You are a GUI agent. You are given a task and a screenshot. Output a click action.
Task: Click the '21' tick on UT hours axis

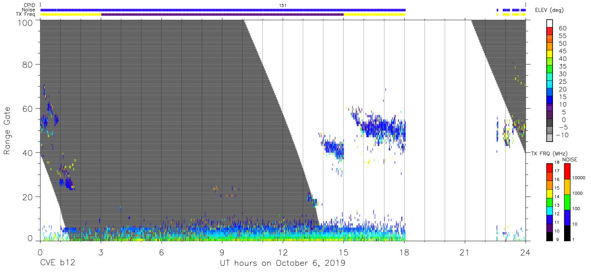pos(465,252)
